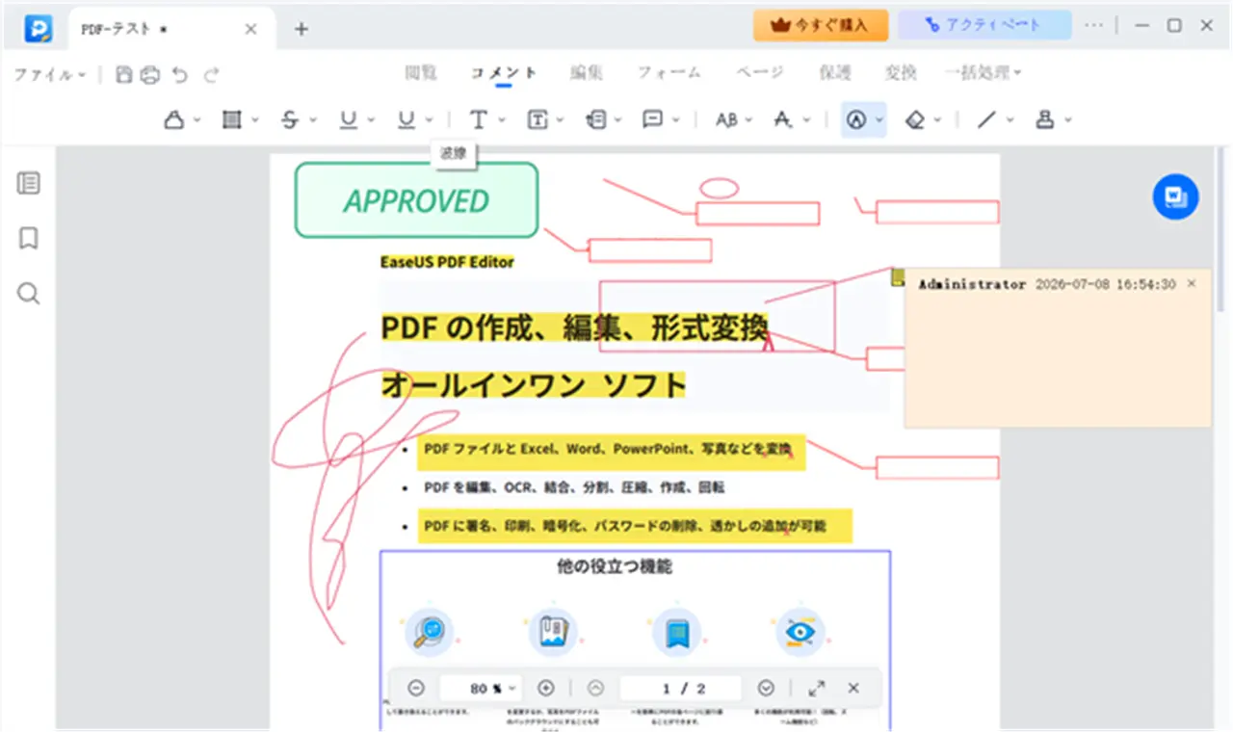Screen dimensions: 1233x732
Task: Redo the last action
Action: [x=211, y=74]
